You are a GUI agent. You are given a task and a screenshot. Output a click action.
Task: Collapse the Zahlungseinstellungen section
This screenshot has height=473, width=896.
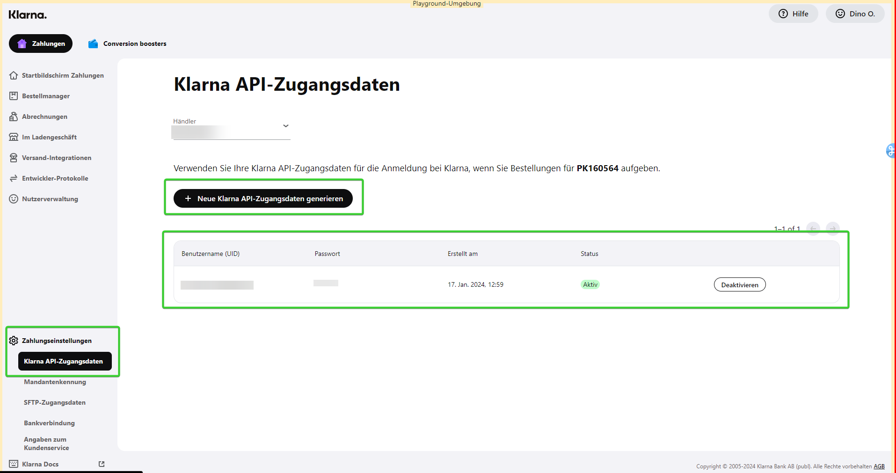[51, 341]
